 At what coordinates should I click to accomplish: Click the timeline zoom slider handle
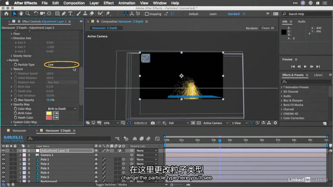pyautogui.click(x=172, y=185)
